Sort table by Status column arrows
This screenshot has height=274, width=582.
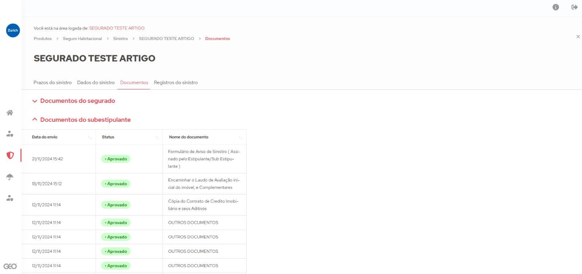pyautogui.click(x=157, y=137)
